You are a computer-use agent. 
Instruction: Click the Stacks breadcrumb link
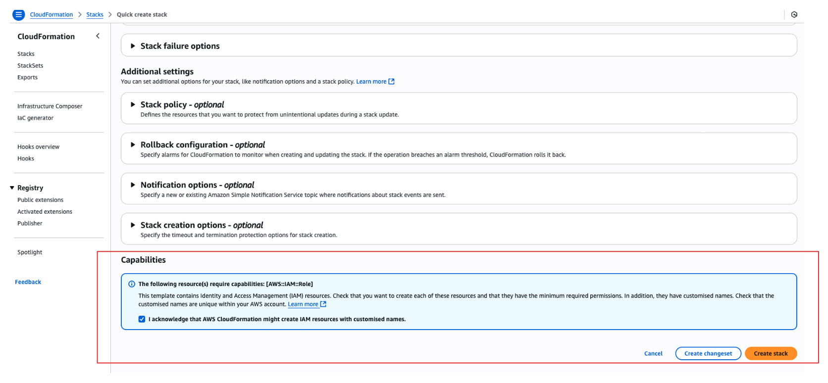pyautogui.click(x=95, y=15)
